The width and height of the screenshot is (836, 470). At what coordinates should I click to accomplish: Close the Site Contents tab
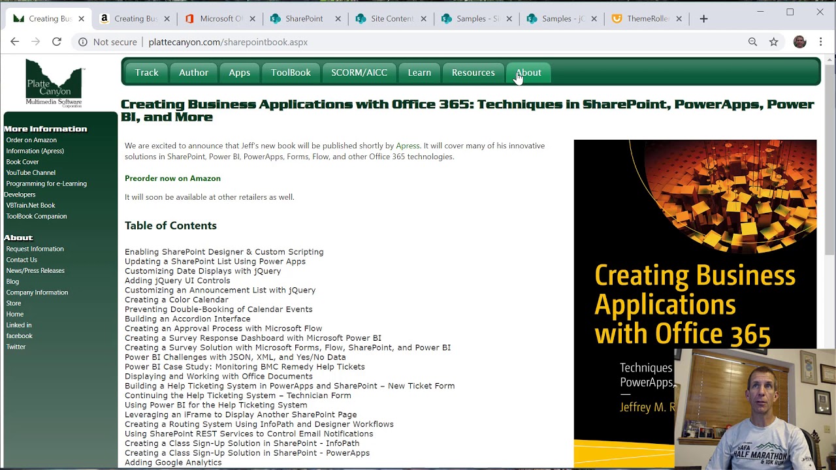[x=423, y=19]
